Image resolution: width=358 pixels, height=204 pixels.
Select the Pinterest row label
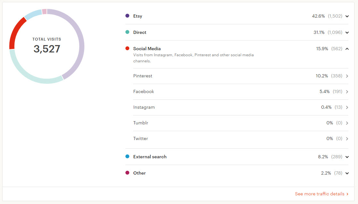[143, 76]
